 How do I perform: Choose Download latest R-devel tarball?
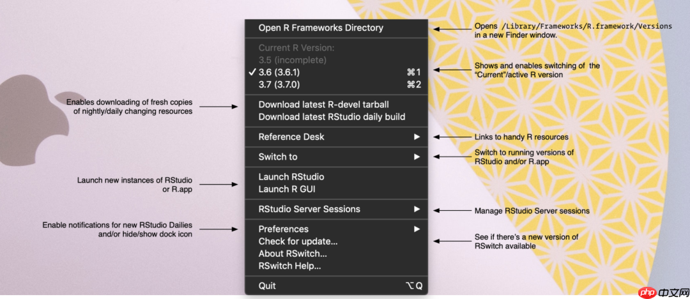tap(336, 105)
